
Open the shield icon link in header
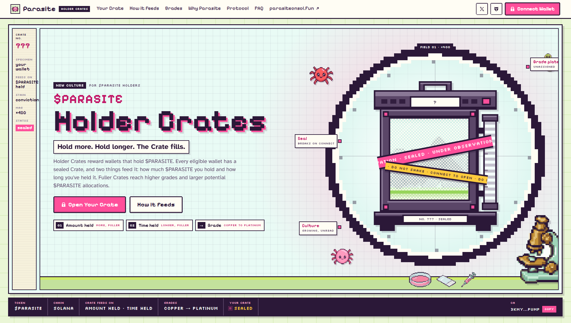pyautogui.click(x=496, y=9)
